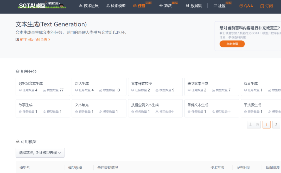Click the 算法 icon in the navbar

point(162,5)
